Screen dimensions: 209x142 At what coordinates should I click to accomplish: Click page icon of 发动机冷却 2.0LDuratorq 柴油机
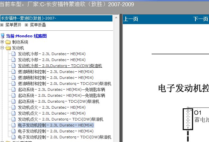point(14,66)
